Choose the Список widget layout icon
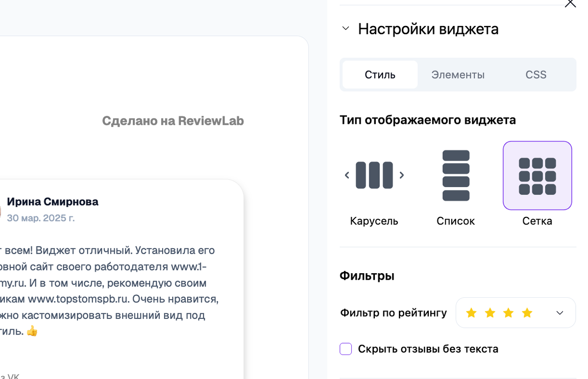This screenshot has height=379, width=588. [x=456, y=175]
